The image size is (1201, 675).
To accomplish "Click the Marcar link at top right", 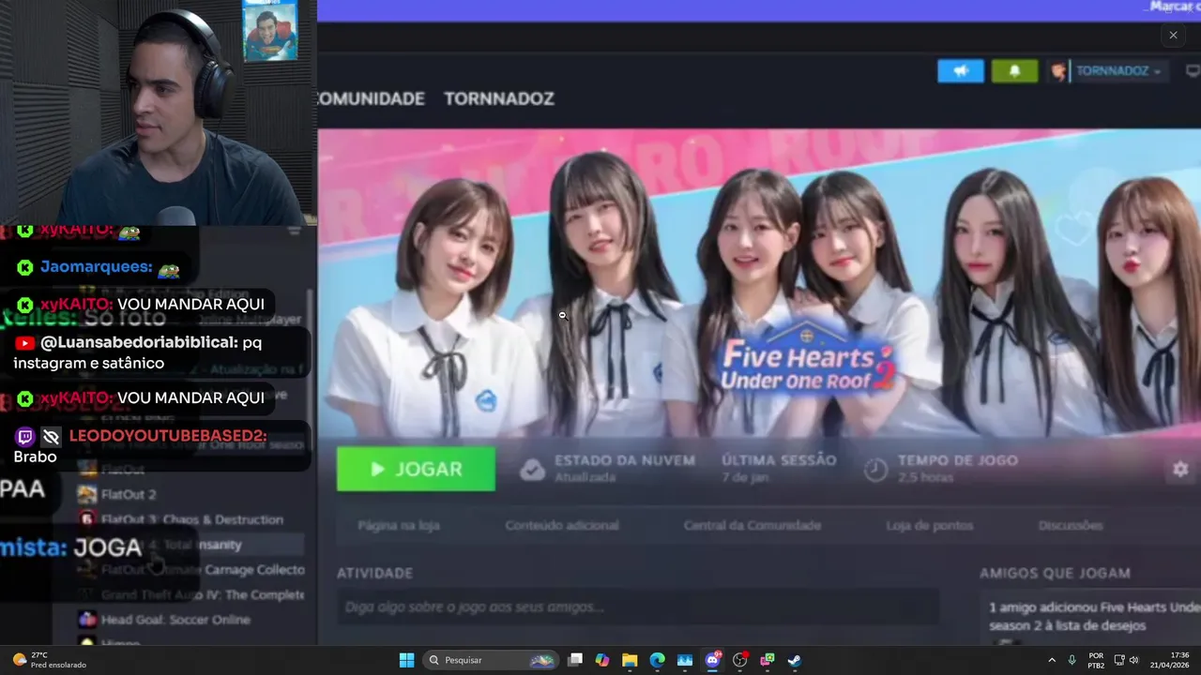I will point(1173,7).
